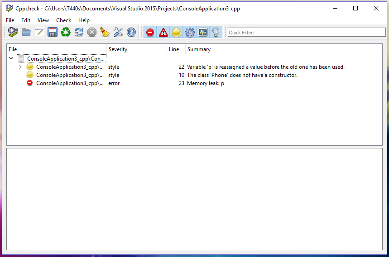This screenshot has width=389, height=257.
Task: Save results with the floppy disk icon
Action: [x=53, y=32]
